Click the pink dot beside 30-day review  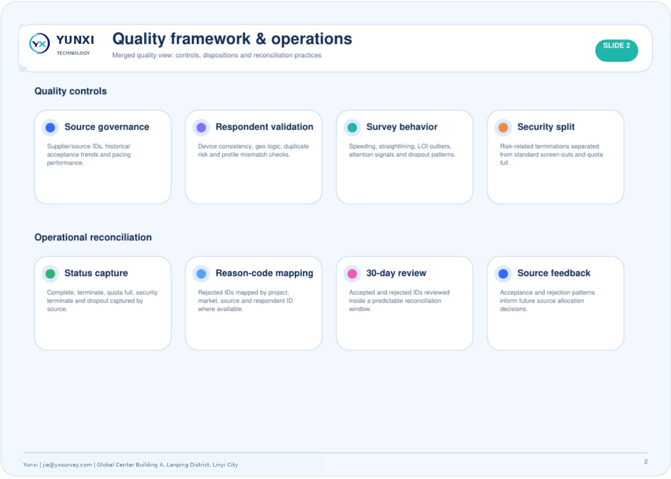[x=352, y=274]
